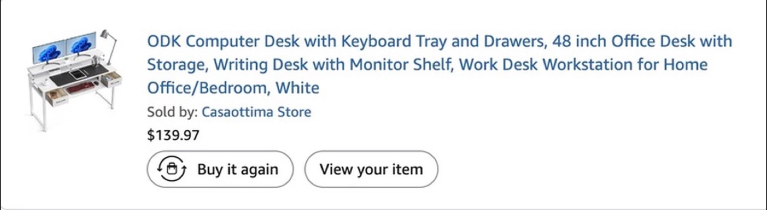Click the circular-arrows cart icon in Buy it again
Screen dimensions: 767x210
[172, 170]
